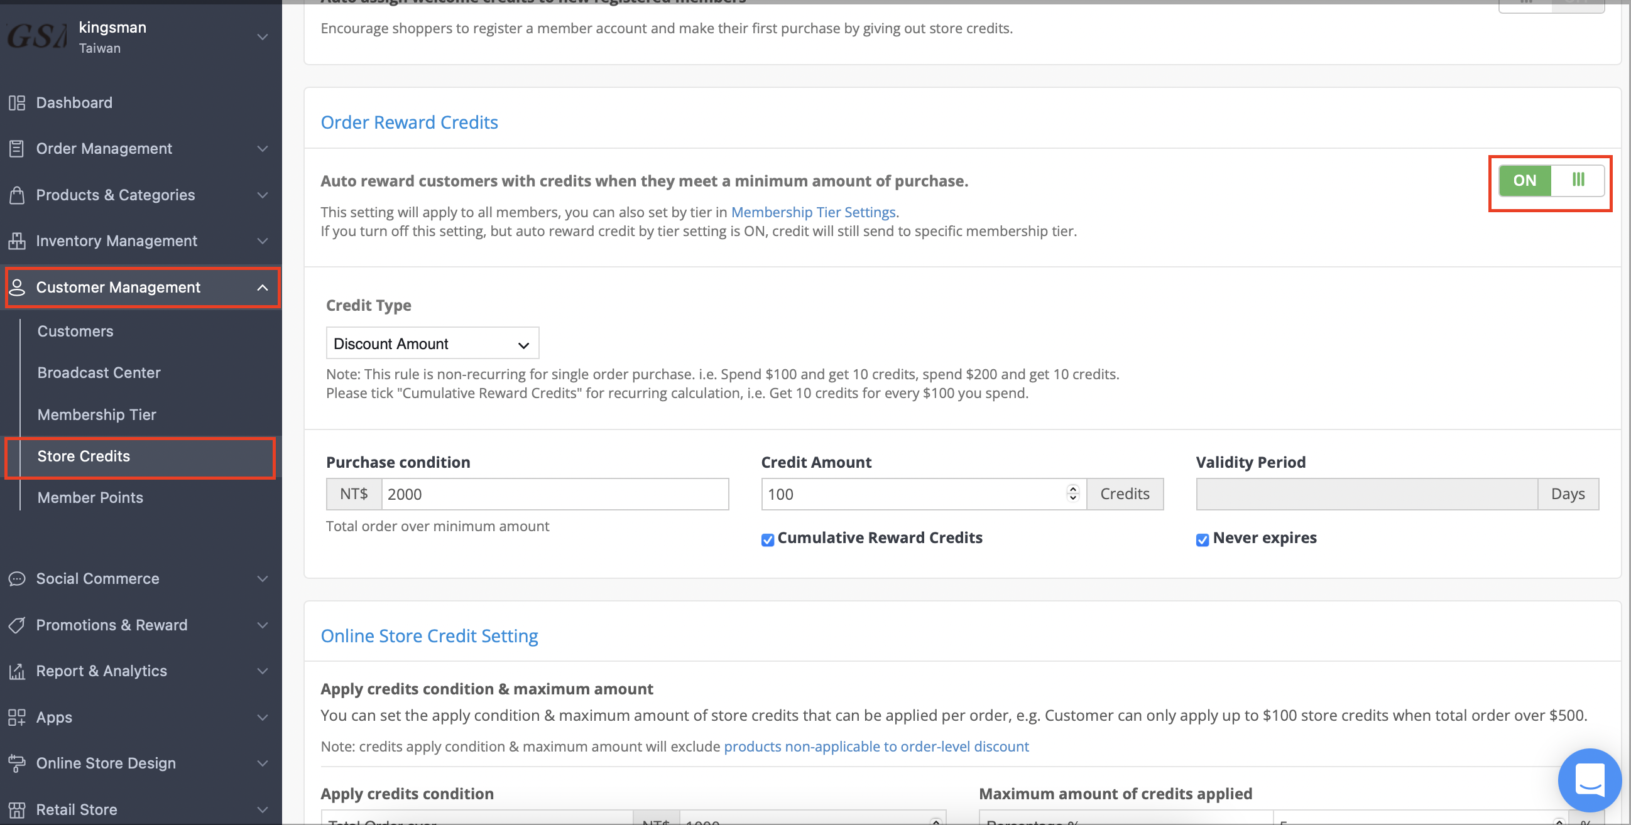Collapse the Customer Management section

pos(262,288)
